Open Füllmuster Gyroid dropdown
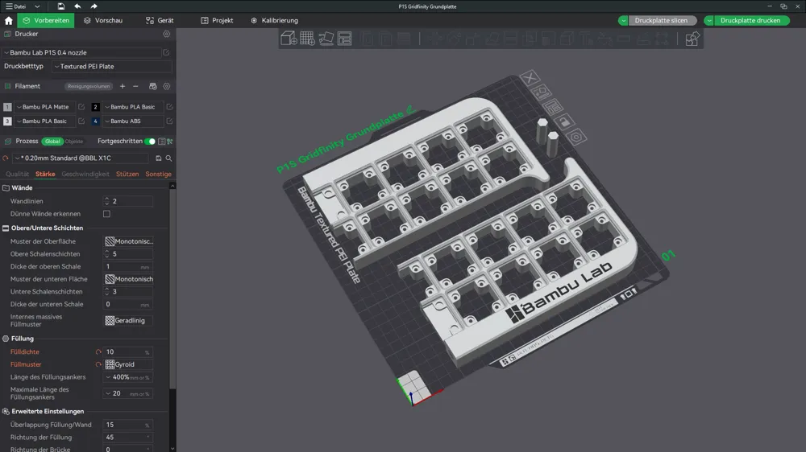Screen dimensions: 806x452 point(128,364)
